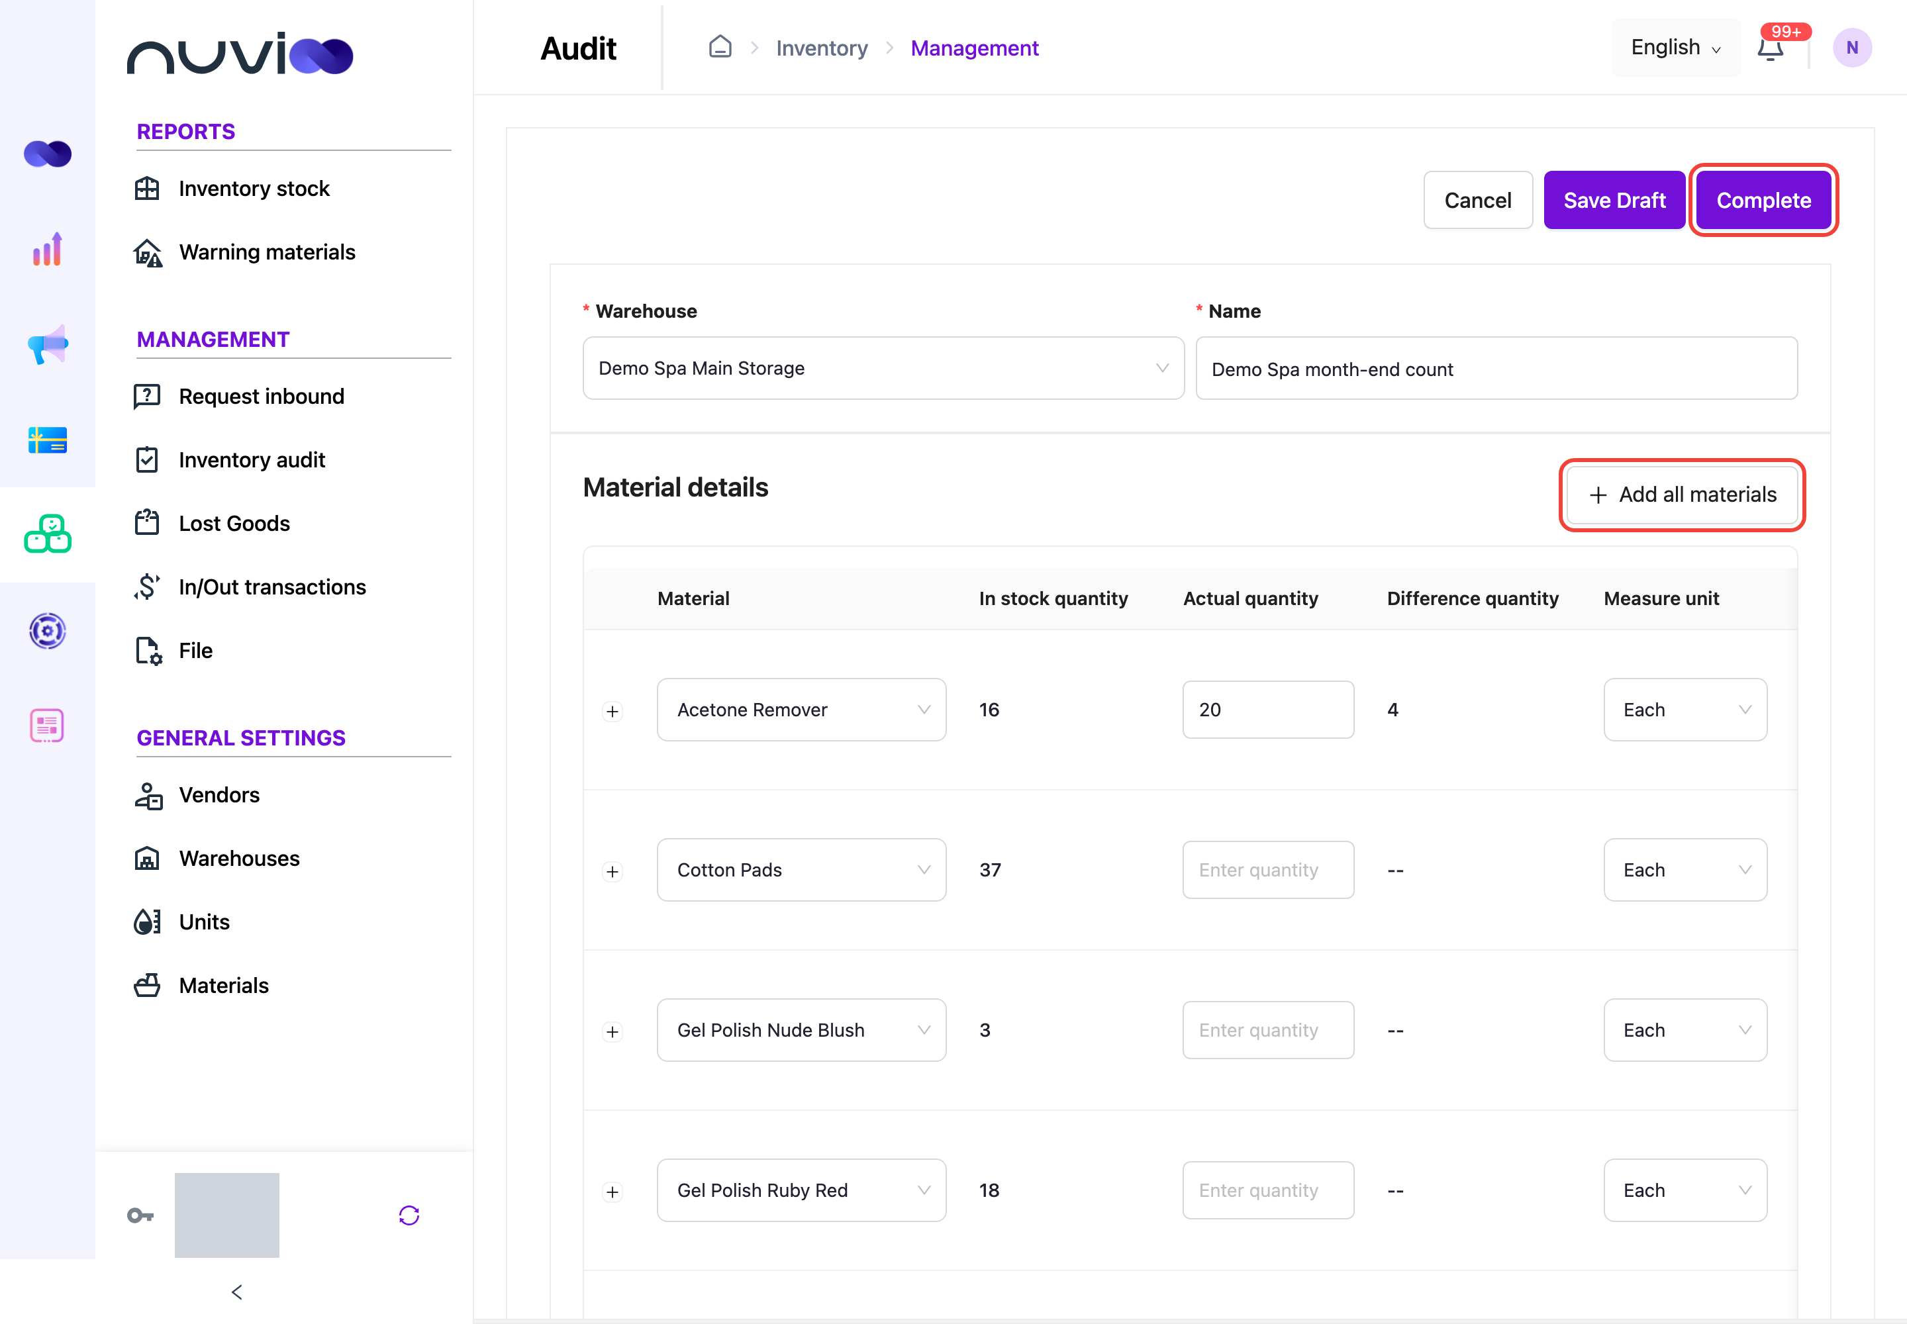Viewport: 1907px width, 1324px height.
Task: Open the purple Nuvio icon in the left rail
Action: pos(47,154)
